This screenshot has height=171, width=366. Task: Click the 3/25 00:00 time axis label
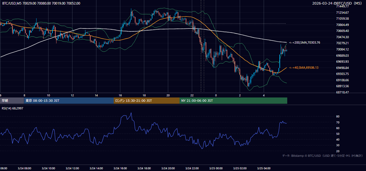pyautogui.click(x=216, y=168)
